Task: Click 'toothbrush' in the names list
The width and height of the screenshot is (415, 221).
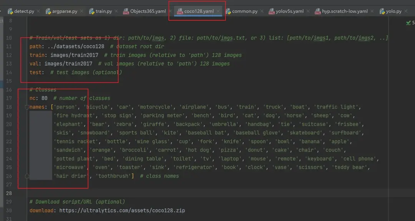Action: pos(113,176)
